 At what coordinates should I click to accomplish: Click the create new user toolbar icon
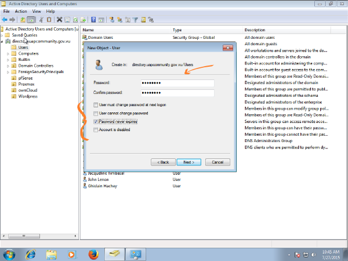pyautogui.click(x=111, y=20)
